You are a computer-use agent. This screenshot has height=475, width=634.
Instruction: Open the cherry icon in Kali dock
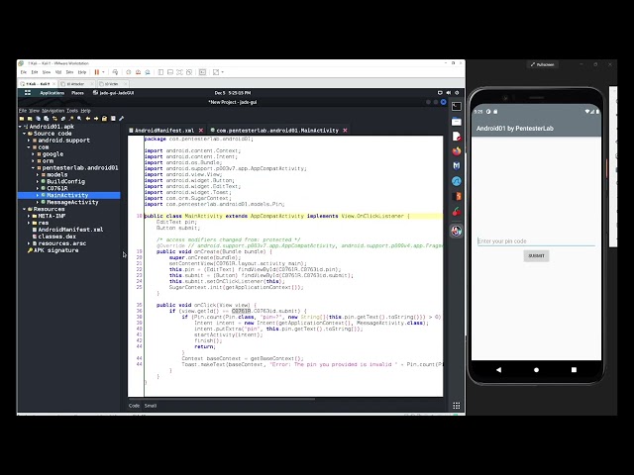pyautogui.click(x=457, y=211)
